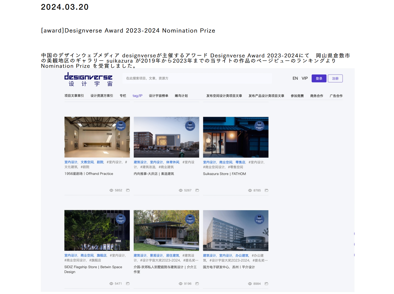Open the 介园 courtyard villa thumbnail

click(x=166, y=230)
